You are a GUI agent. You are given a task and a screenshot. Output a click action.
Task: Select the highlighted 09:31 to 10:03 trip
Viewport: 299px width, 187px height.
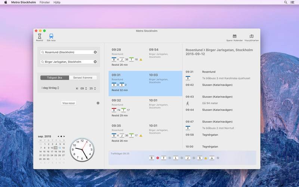(x=145, y=83)
